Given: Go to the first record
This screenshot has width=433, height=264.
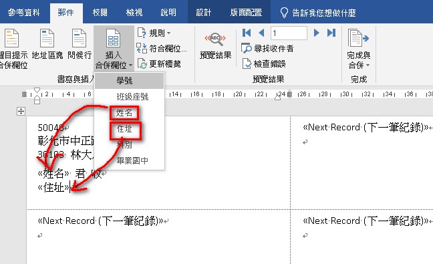Looking at the screenshot, I should click(247, 33).
